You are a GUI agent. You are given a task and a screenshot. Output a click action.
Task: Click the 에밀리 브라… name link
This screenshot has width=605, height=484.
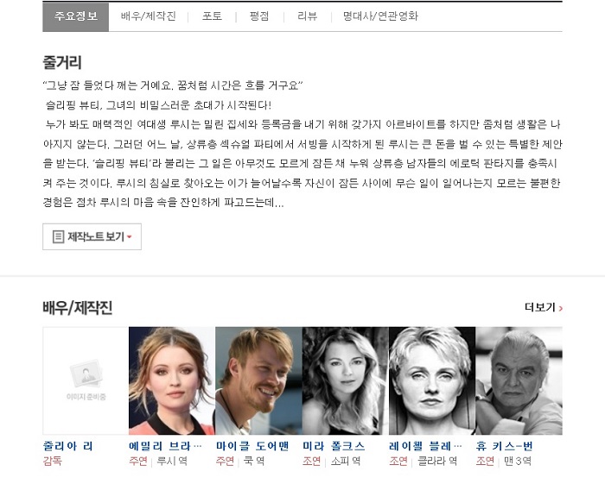(165, 446)
